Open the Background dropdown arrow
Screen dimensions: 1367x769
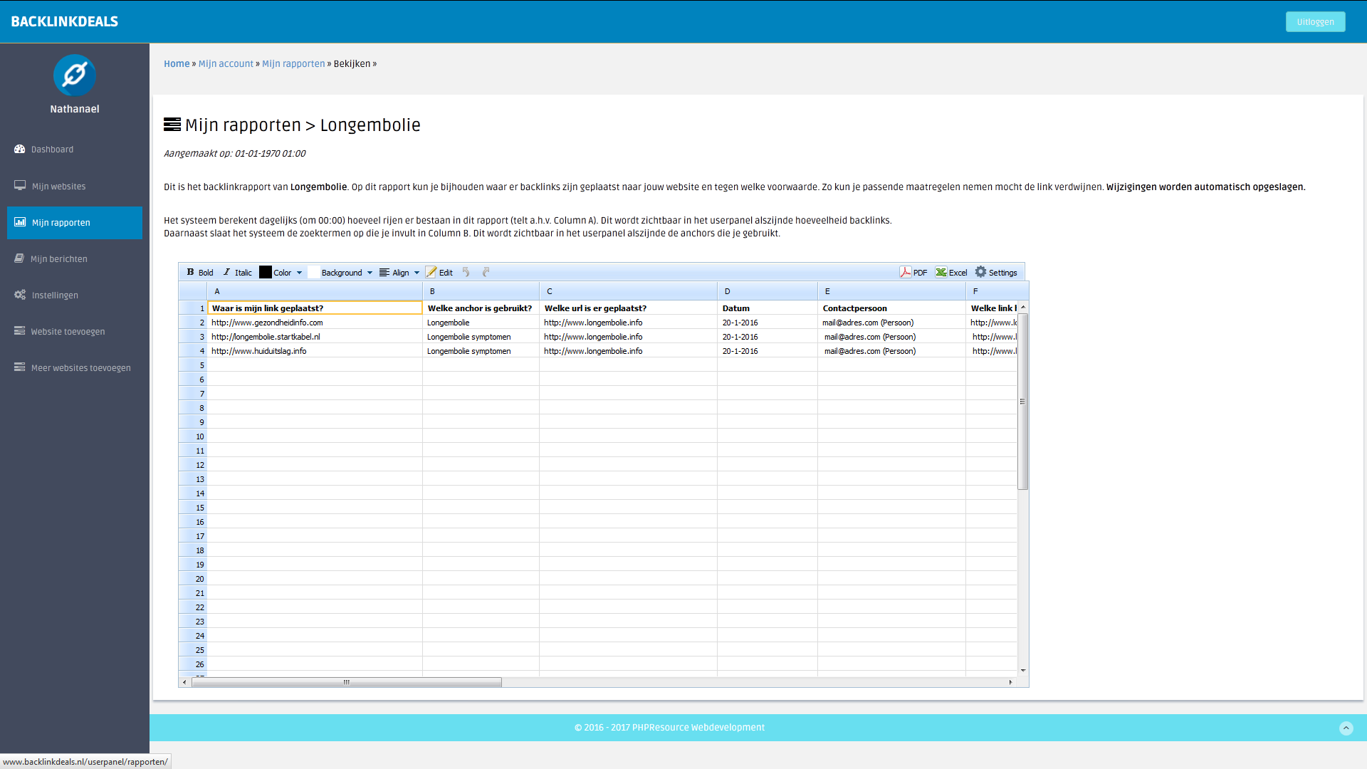[370, 273]
